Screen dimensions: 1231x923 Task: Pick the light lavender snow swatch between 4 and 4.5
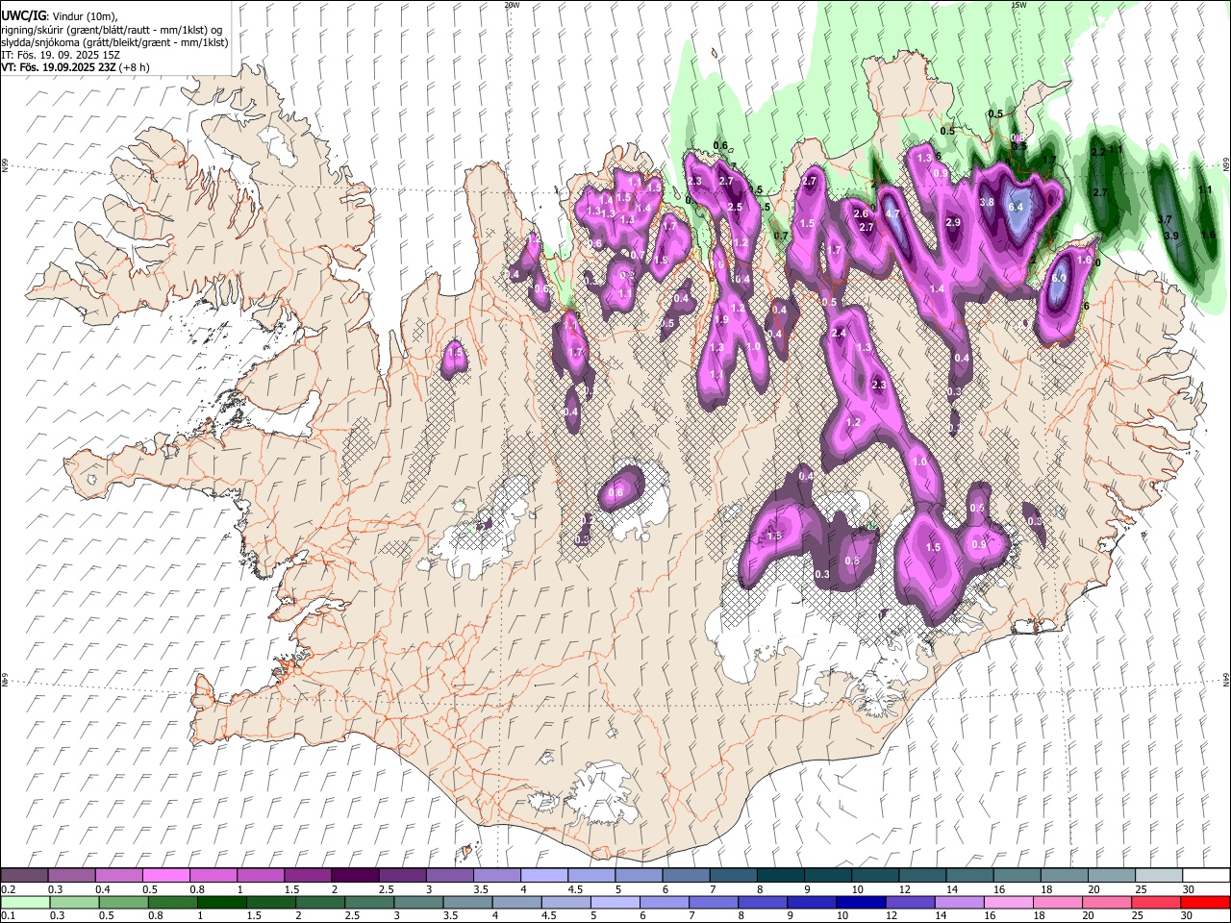(x=543, y=876)
